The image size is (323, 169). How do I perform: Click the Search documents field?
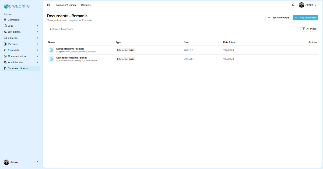[172, 29]
